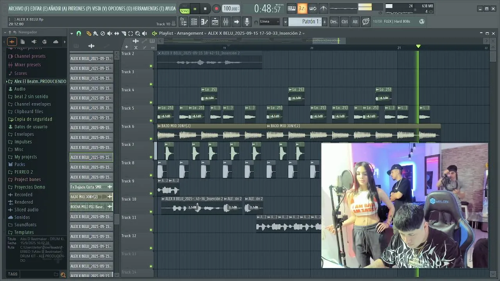The height and width of the screenshot is (281, 500).
Task: Click the Des.. button
Action: (334, 22)
